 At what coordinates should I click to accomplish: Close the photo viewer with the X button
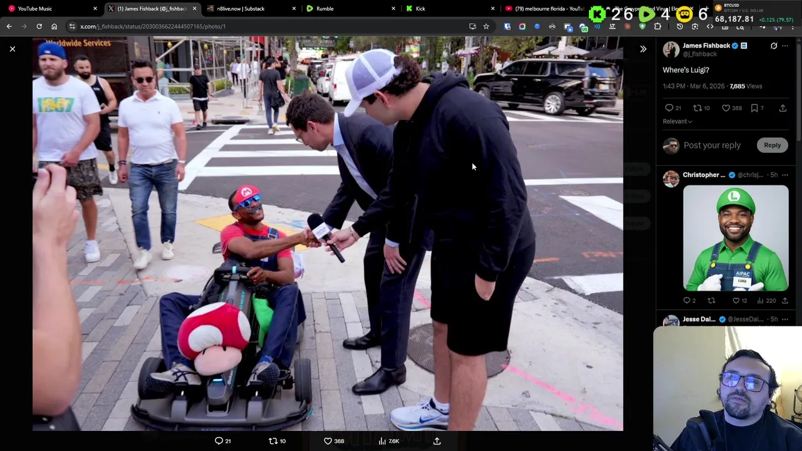click(x=13, y=49)
